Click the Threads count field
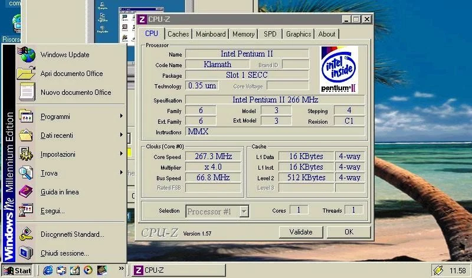The height and width of the screenshot is (278, 472). [353, 210]
